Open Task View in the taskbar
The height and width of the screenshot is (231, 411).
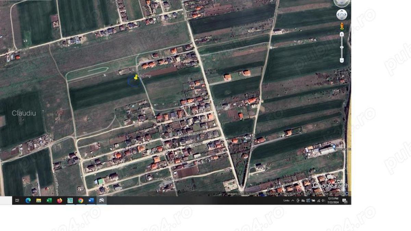17,200
